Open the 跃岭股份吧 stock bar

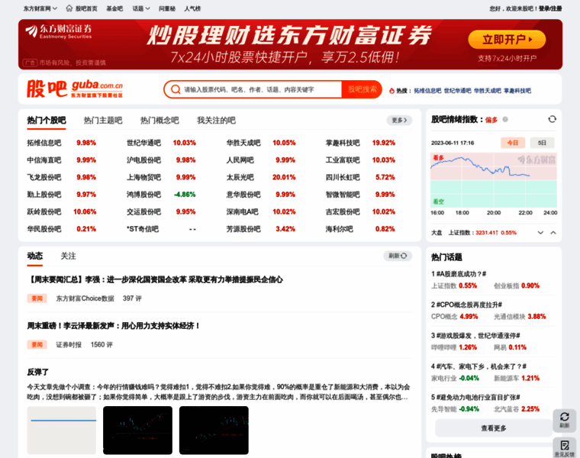coord(44,211)
